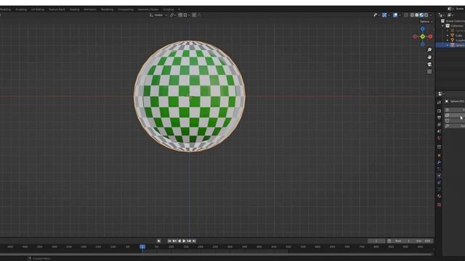Image resolution: width=465 pixels, height=261 pixels.
Task: Switch to the Sculpting workspace tab
Action: pyautogui.click(x=21, y=9)
